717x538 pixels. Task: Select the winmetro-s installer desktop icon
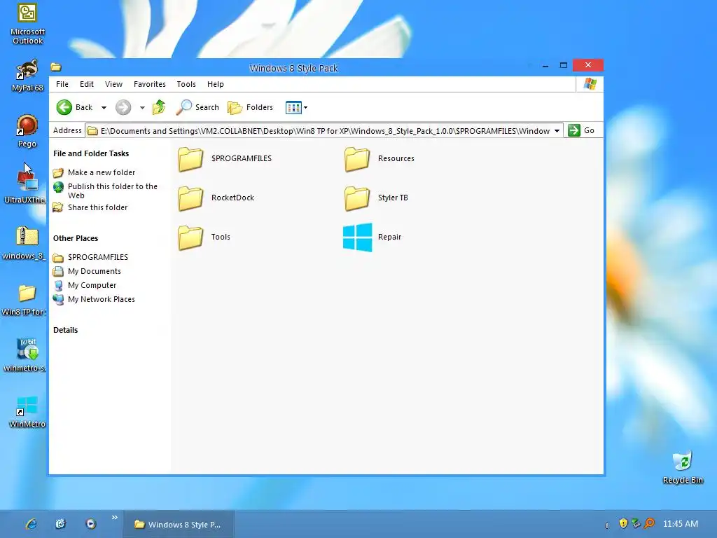coord(26,355)
